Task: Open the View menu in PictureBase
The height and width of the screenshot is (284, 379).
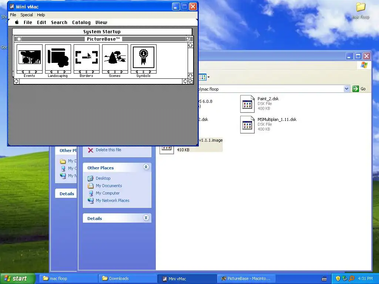Action: tap(101, 23)
